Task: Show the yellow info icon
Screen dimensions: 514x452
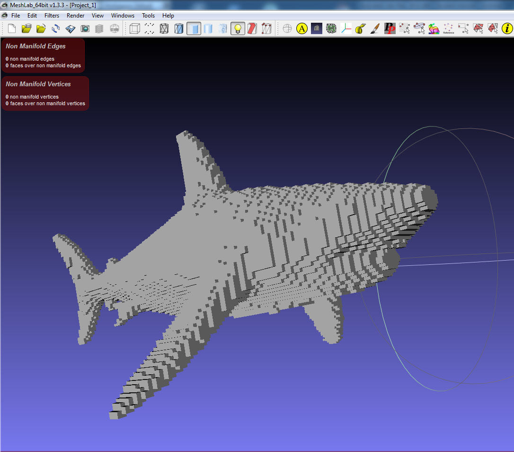Action: pyautogui.click(x=507, y=28)
